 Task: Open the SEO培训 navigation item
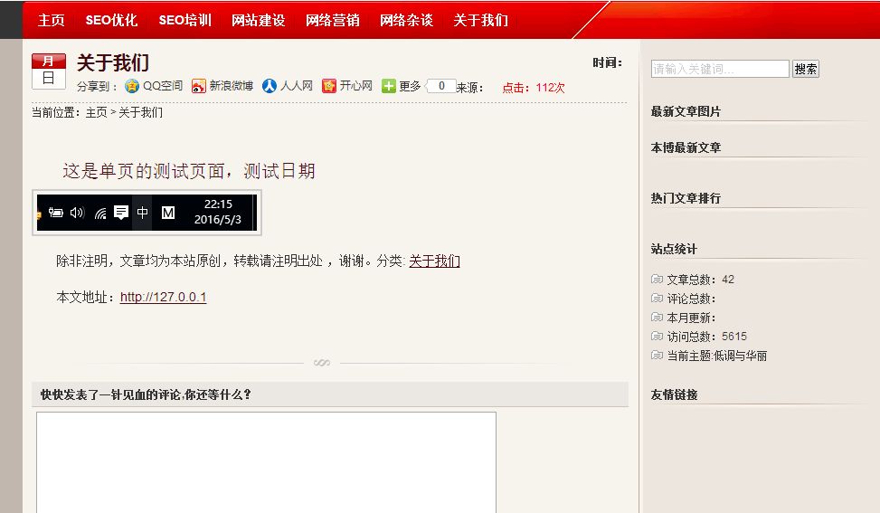(185, 20)
